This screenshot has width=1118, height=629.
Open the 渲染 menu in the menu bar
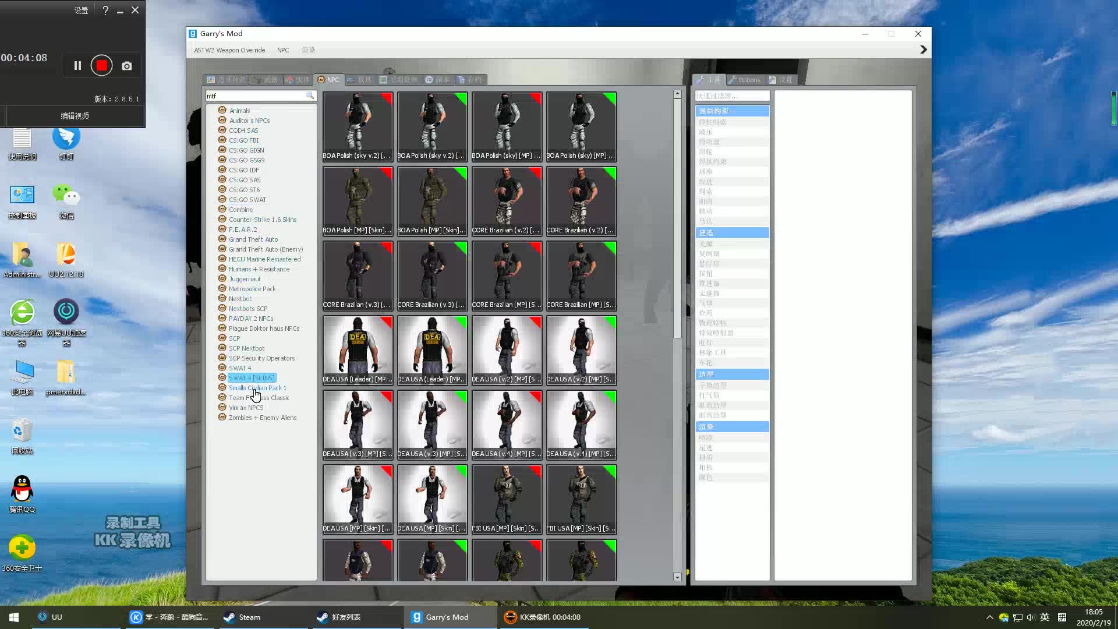click(x=309, y=50)
